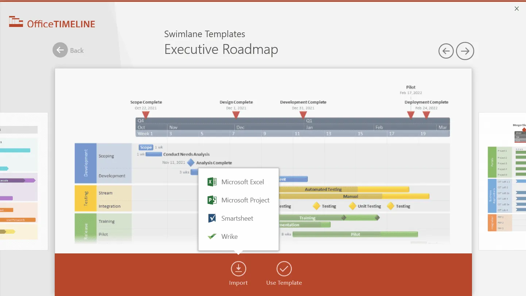Click the Wrike green check icon
526x296 pixels.
[x=212, y=237]
